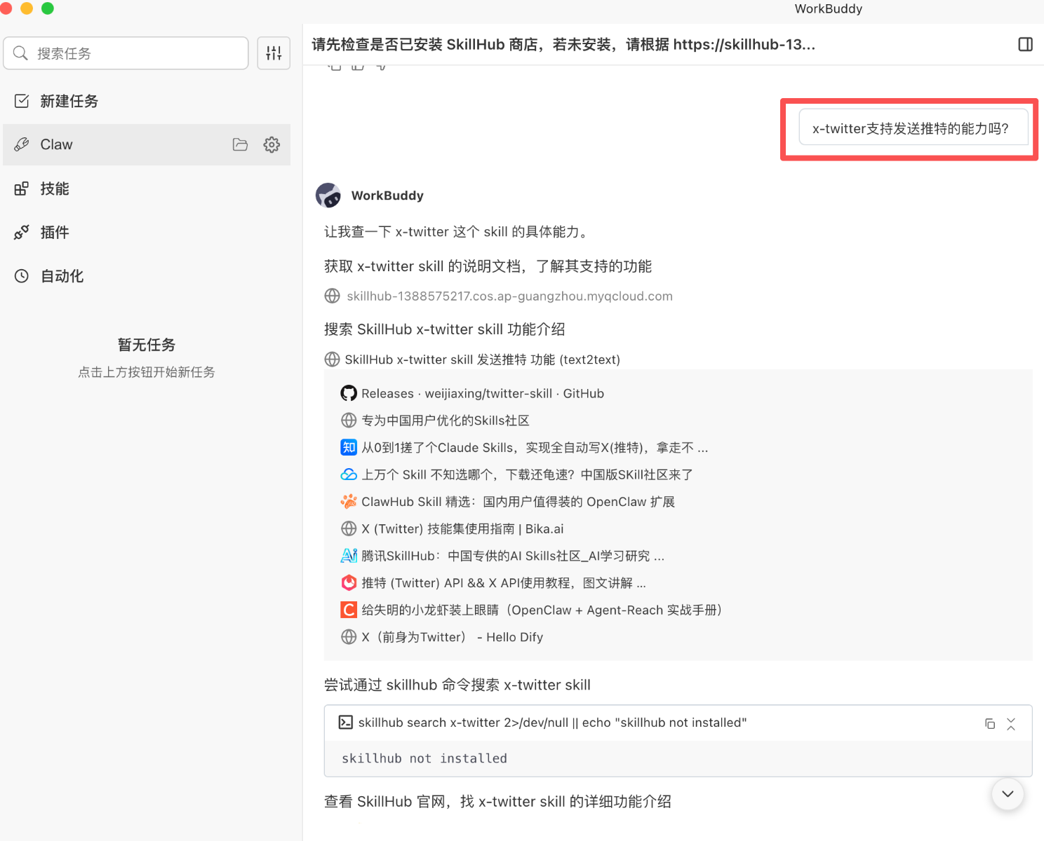Click globe icon beside myqcloud link
This screenshot has width=1044, height=841.
click(333, 296)
